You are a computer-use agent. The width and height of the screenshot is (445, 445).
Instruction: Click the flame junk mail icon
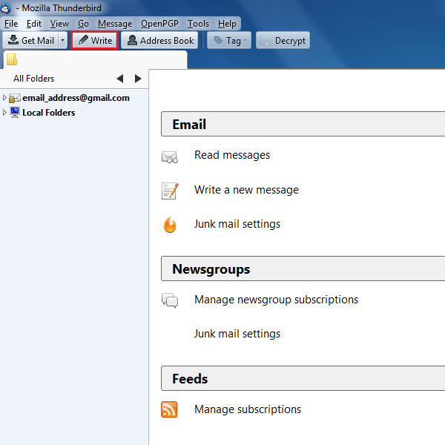pos(170,225)
